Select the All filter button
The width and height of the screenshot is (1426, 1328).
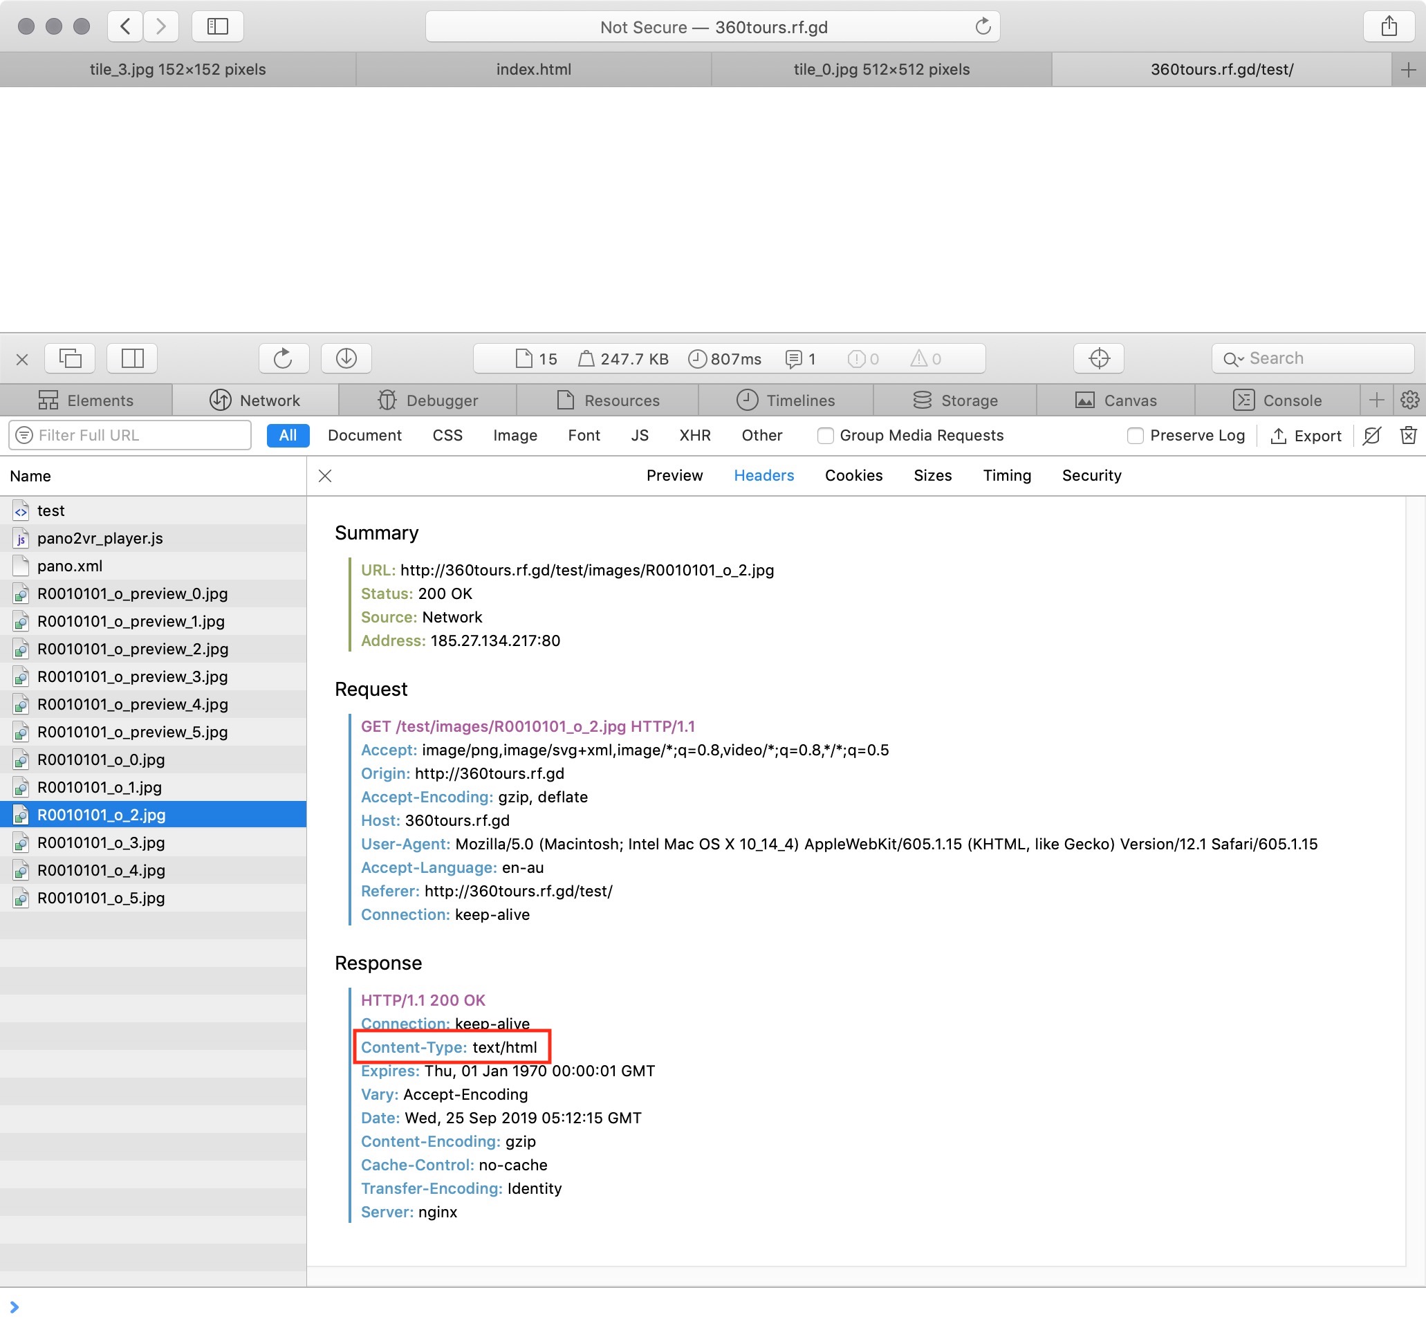[x=288, y=436]
